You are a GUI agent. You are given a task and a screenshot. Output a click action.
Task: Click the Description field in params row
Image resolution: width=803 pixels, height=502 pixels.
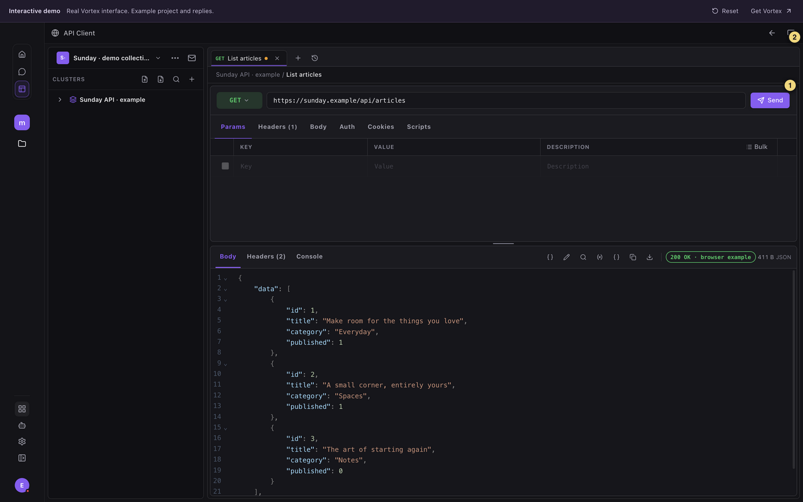click(x=659, y=166)
